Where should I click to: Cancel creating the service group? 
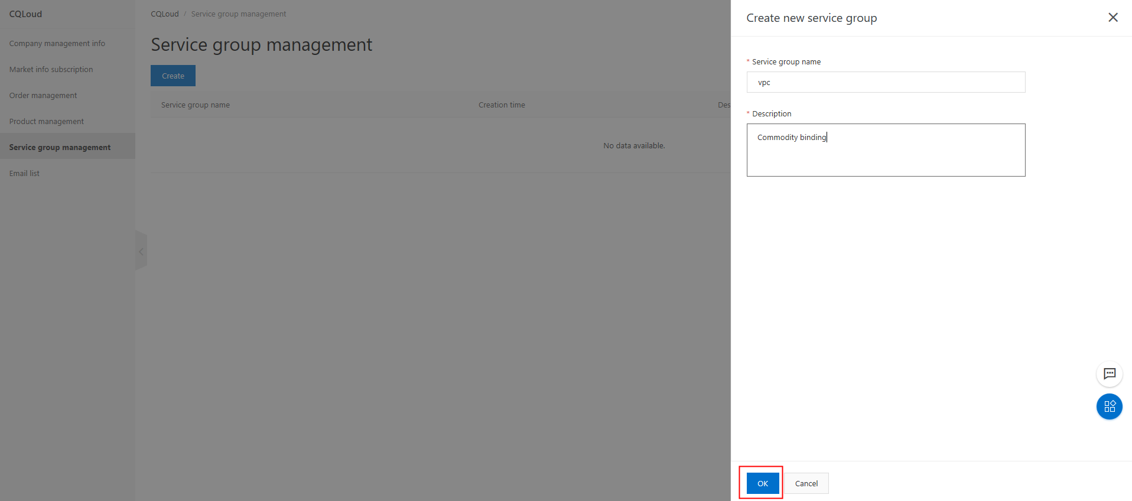tap(806, 483)
